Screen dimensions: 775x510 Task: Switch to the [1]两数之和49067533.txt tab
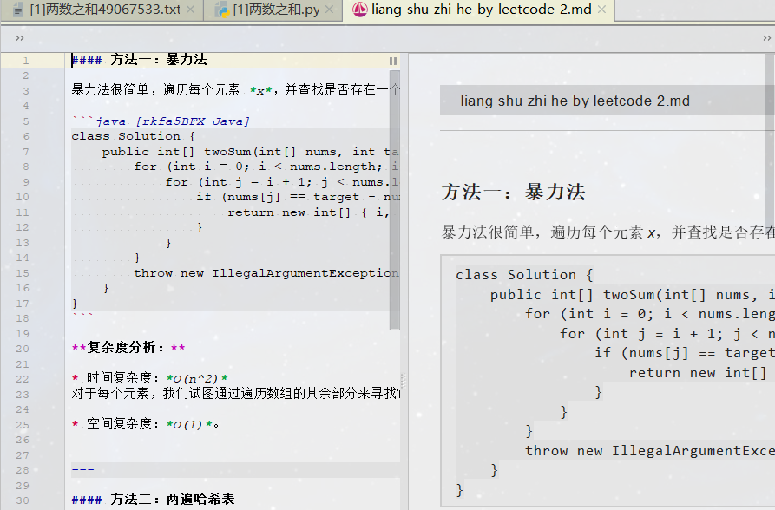pyautogui.click(x=102, y=10)
